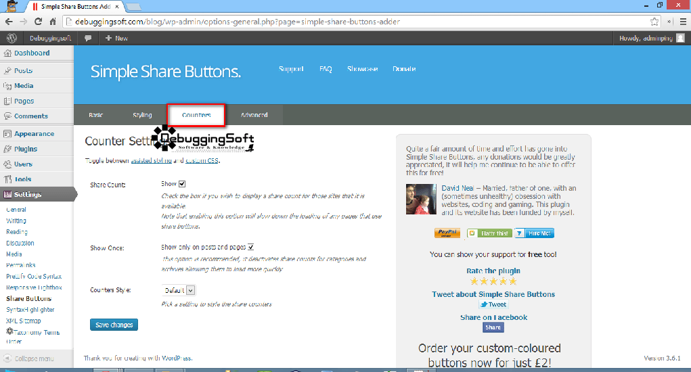Open the Donate header link
Screen dimensions: 691x372
(404, 69)
